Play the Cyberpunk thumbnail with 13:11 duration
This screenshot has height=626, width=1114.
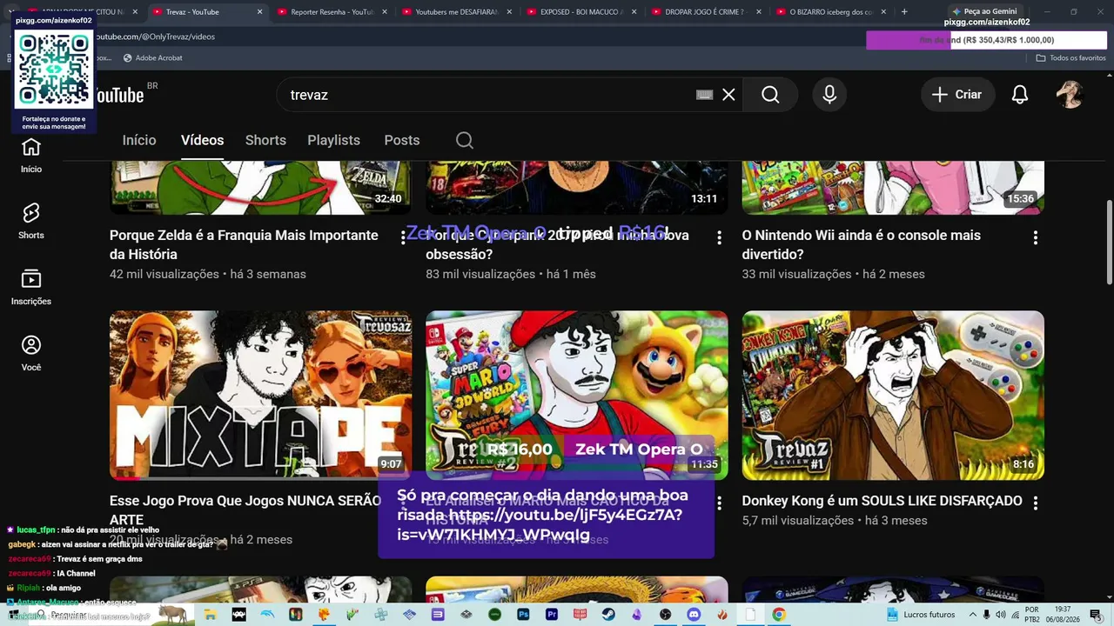tap(577, 187)
